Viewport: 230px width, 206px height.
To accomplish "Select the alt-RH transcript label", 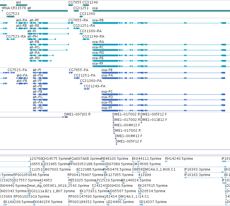I will [x=32, y=36].
